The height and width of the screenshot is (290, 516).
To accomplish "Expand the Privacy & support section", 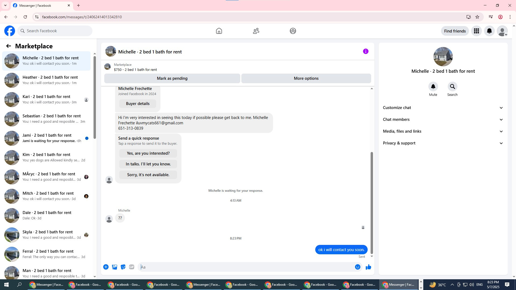I will [x=443, y=143].
